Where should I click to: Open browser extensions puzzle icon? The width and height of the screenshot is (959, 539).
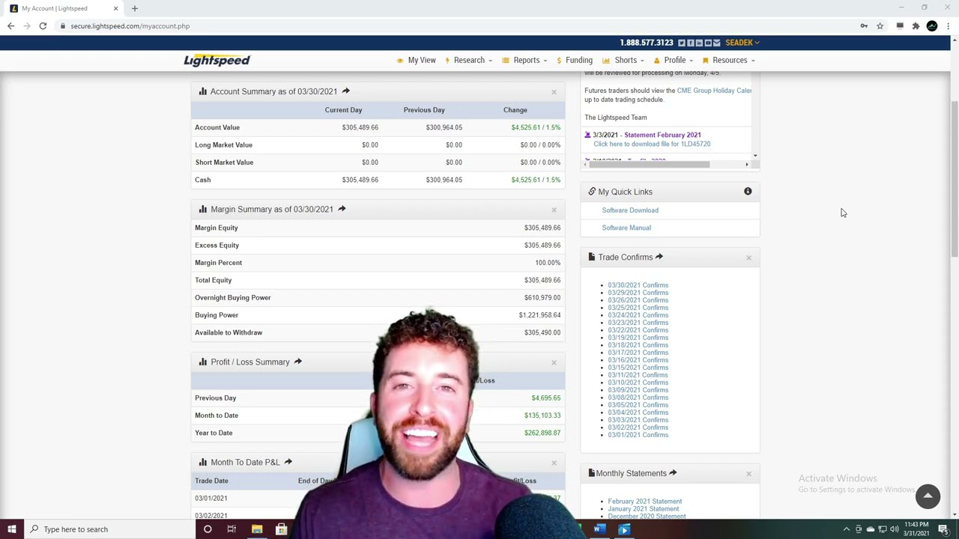coord(916,26)
